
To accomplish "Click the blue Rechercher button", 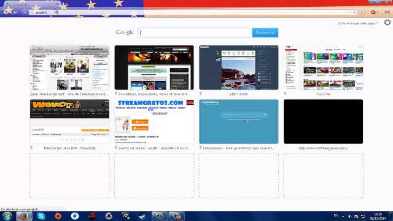I will point(265,33).
